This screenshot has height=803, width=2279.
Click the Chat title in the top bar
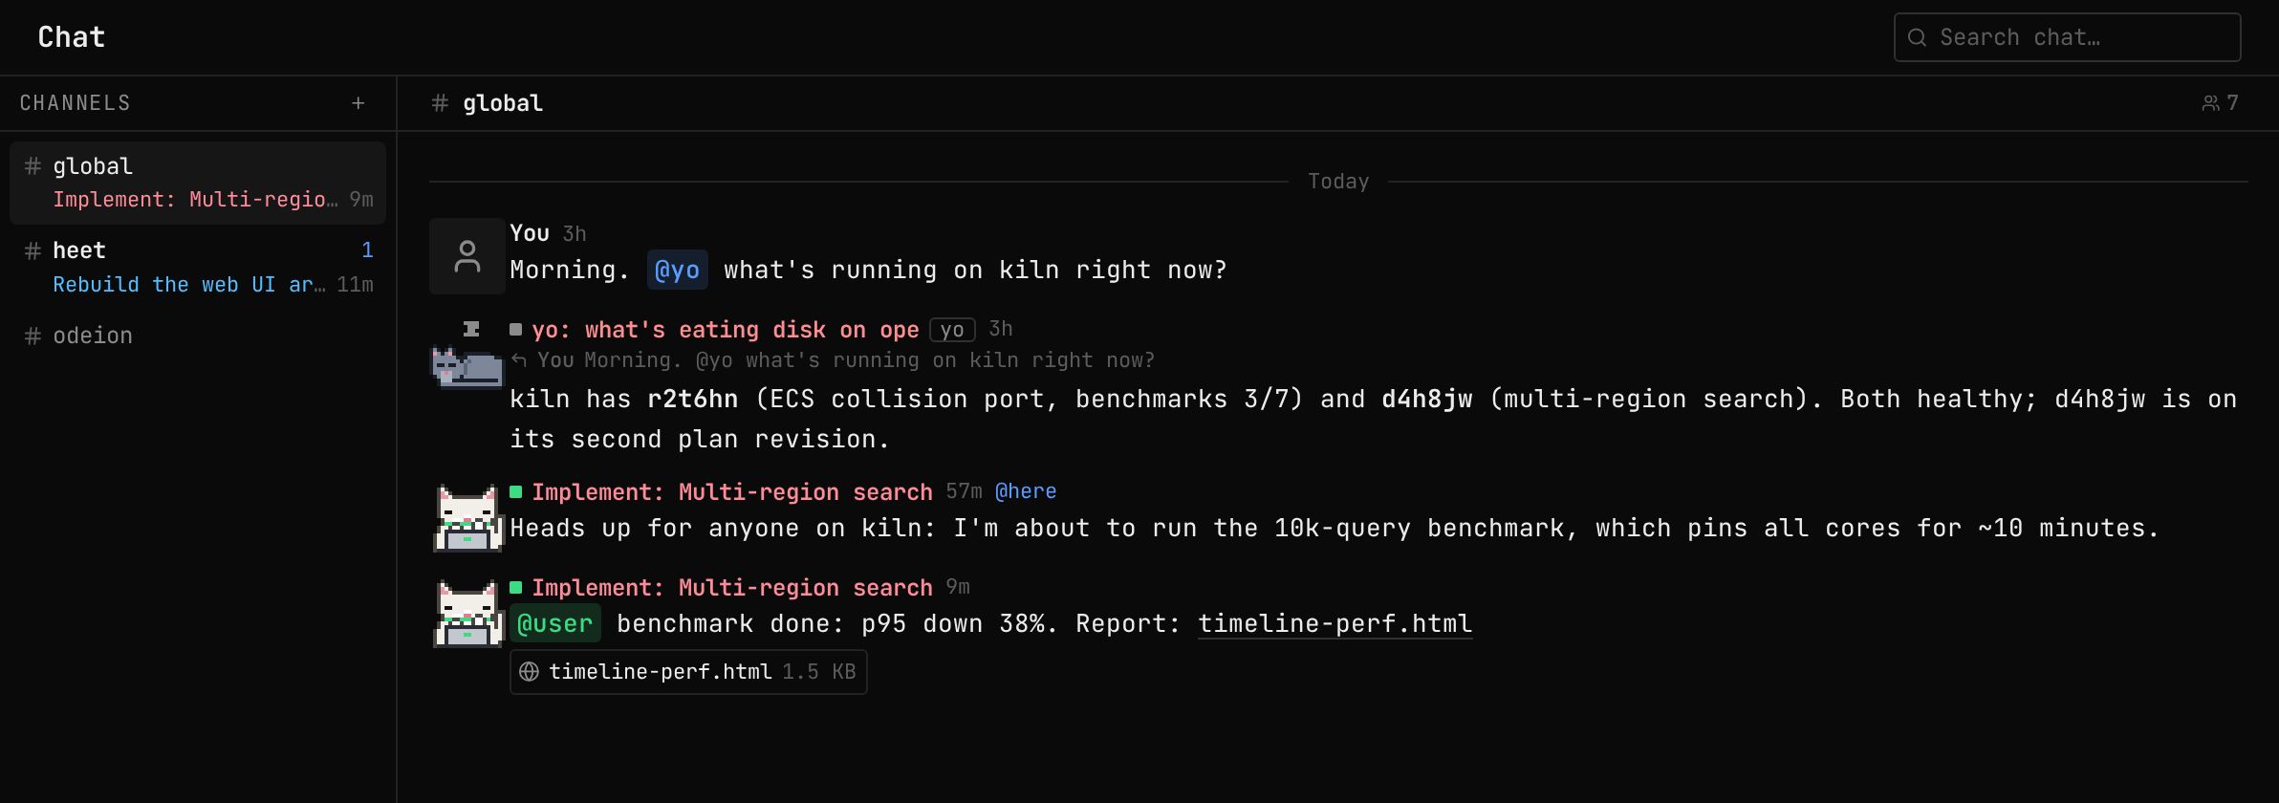(x=72, y=37)
